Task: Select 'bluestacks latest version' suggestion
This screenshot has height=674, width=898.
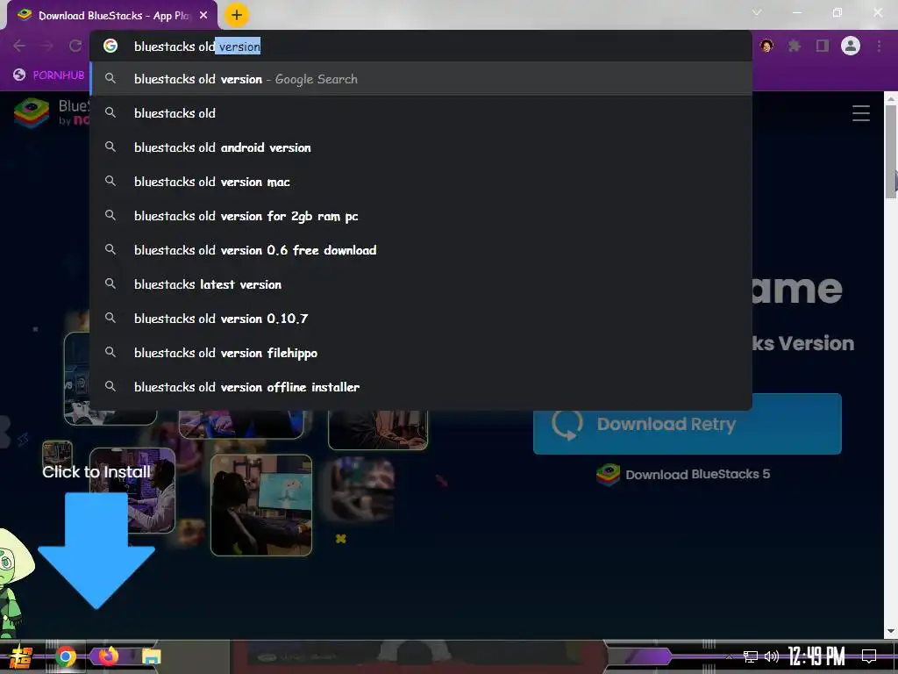Action: point(421,284)
